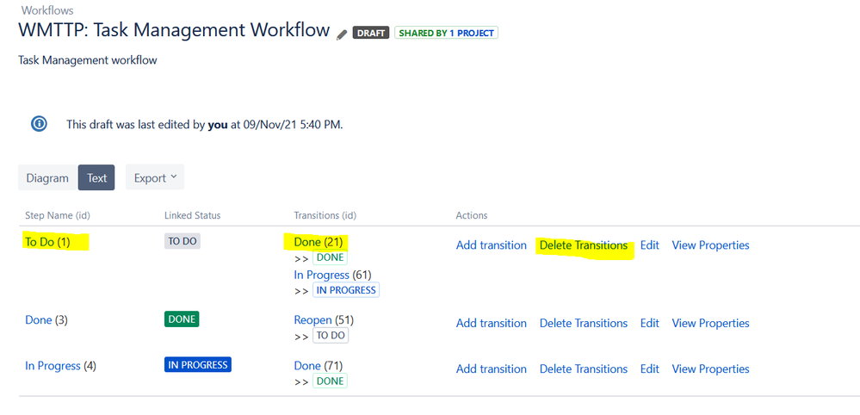Click Delete Transitions for Done step
This screenshot has width=860, height=415.
(584, 323)
